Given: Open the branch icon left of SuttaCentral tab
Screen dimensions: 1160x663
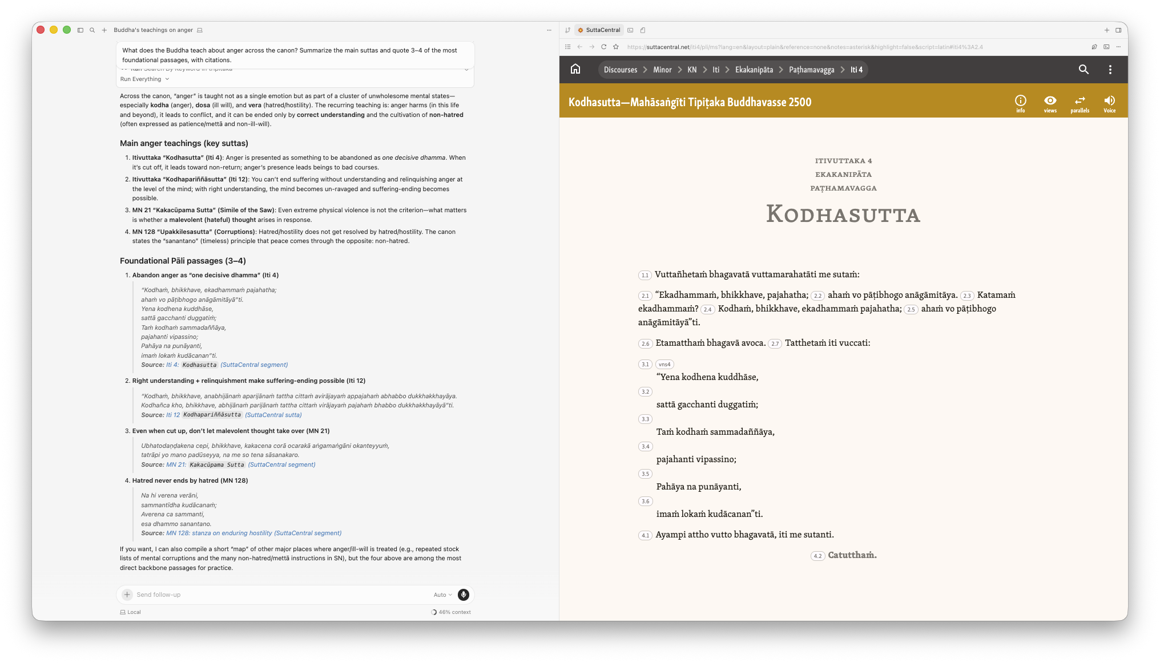Looking at the screenshot, I should click(567, 30).
